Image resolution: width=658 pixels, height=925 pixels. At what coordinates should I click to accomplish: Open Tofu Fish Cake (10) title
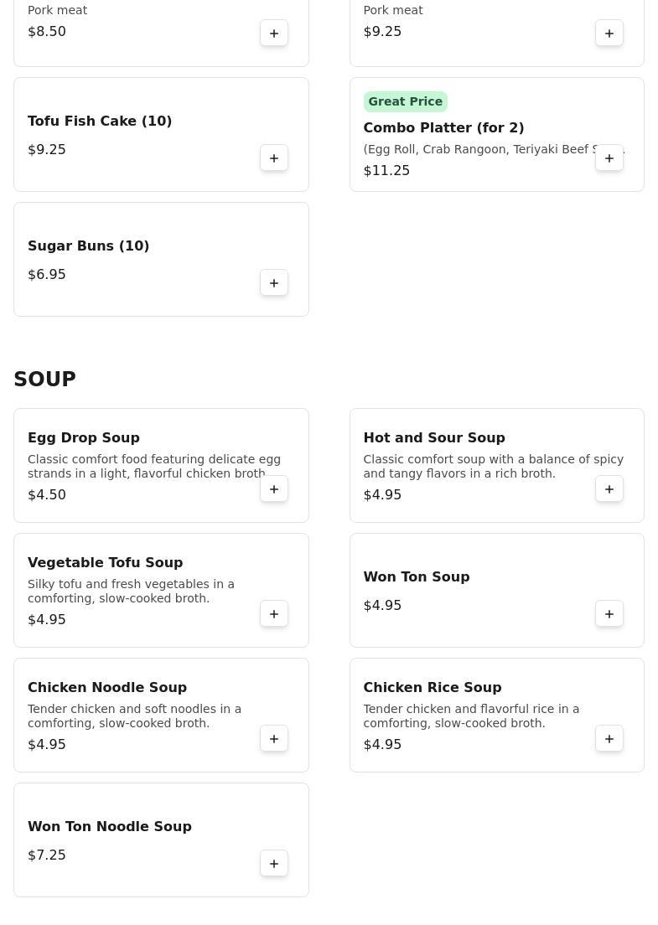(100, 121)
